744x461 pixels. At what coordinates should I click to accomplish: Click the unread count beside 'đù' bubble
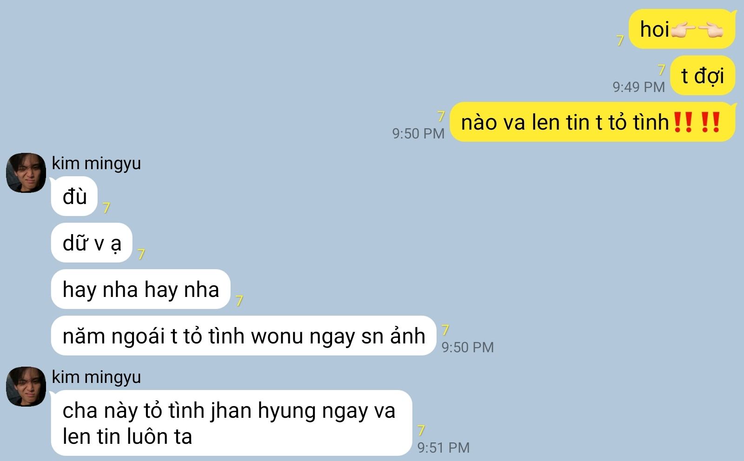point(106,208)
